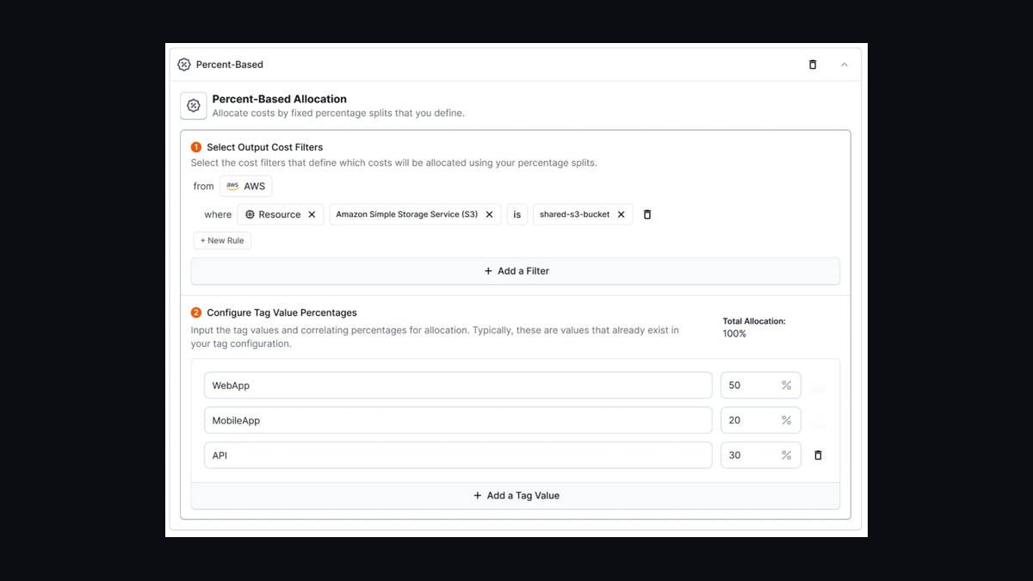
Task: Open the Amazon Simple Storage Service (S3) chip
Action: 406,214
